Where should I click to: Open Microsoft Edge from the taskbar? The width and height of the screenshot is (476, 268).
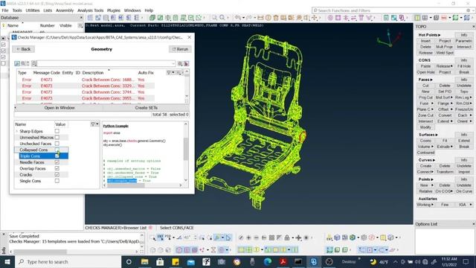click(x=268, y=262)
